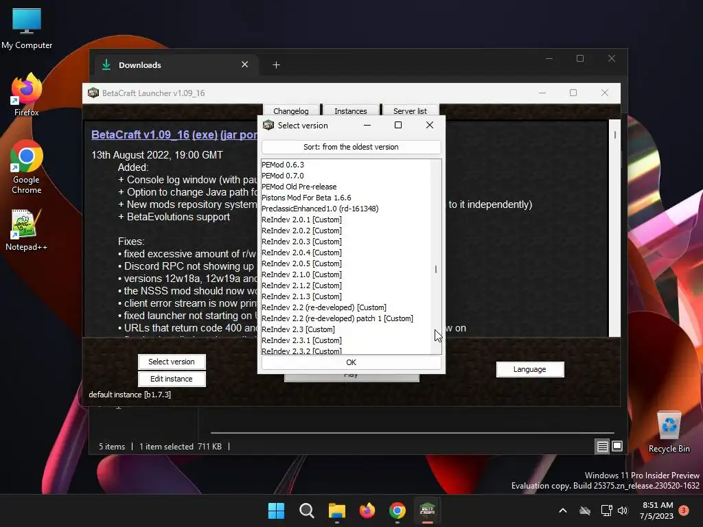
Task: Select ReIndev 2.2 (re-developed) patch 1
Action: tap(346, 318)
